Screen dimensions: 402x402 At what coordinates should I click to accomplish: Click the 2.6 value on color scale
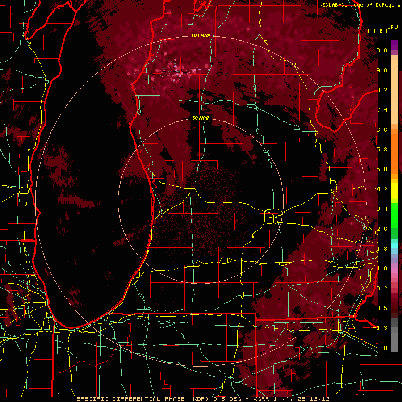tap(382, 229)
